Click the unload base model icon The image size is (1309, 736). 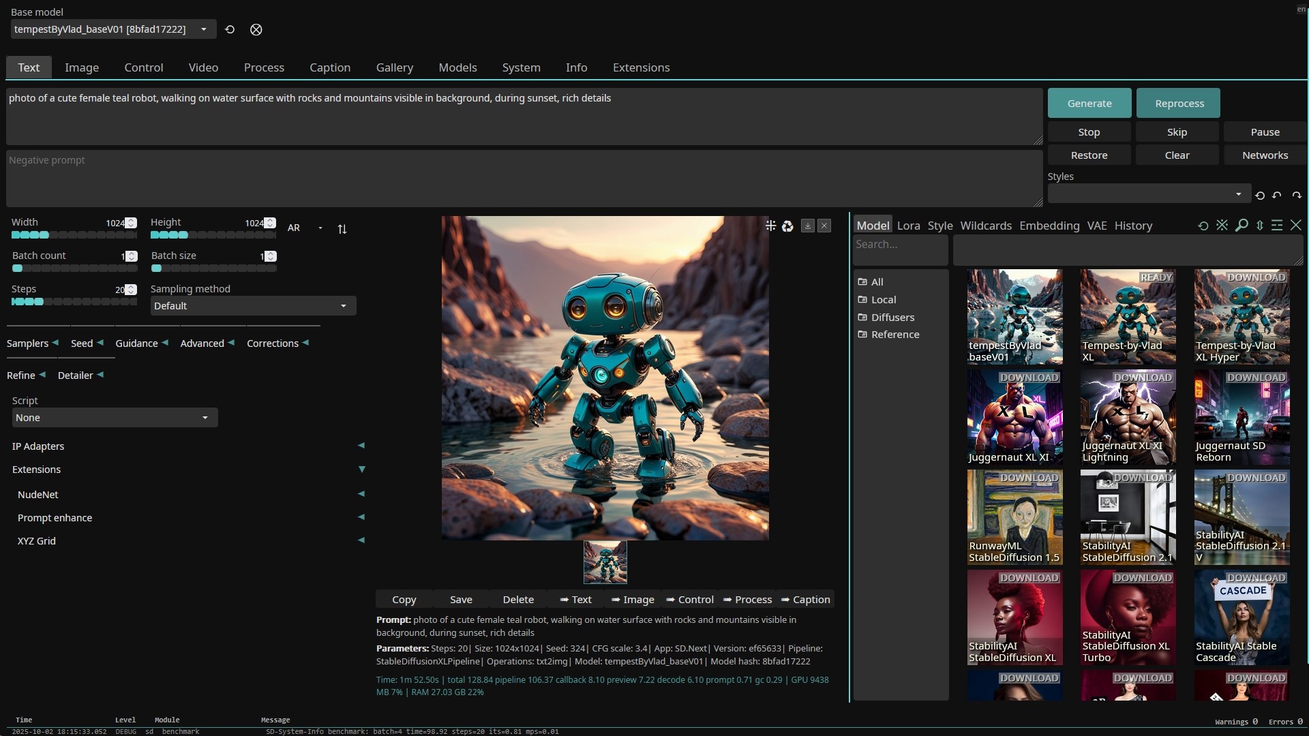pos(256,29)
